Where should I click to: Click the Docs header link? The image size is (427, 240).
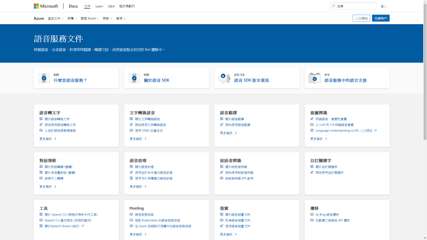pyautogui.click(x=73, y=6)
